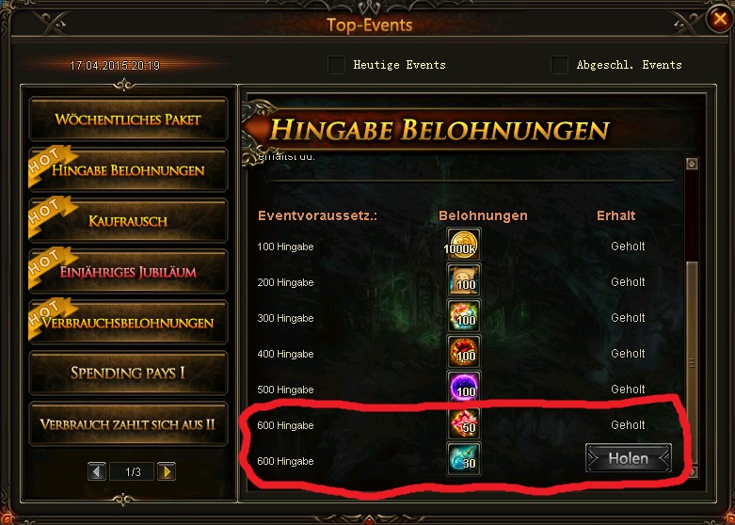The height and width of the screenshot is (525, 735).
Task: Click the gold coin 1000k reward icon
Action: tap(464, 245)
